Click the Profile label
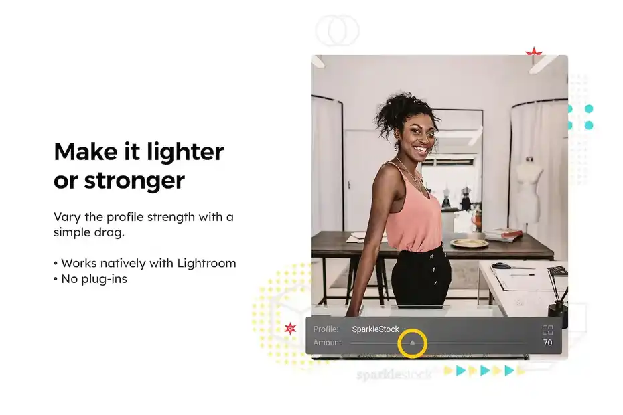Image resolution: width=623 pixels, height=415 pixels. pos(326,329)
